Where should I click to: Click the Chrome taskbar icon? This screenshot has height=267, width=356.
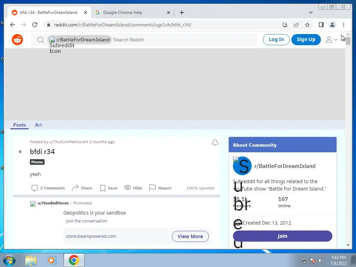pos(74,260)
